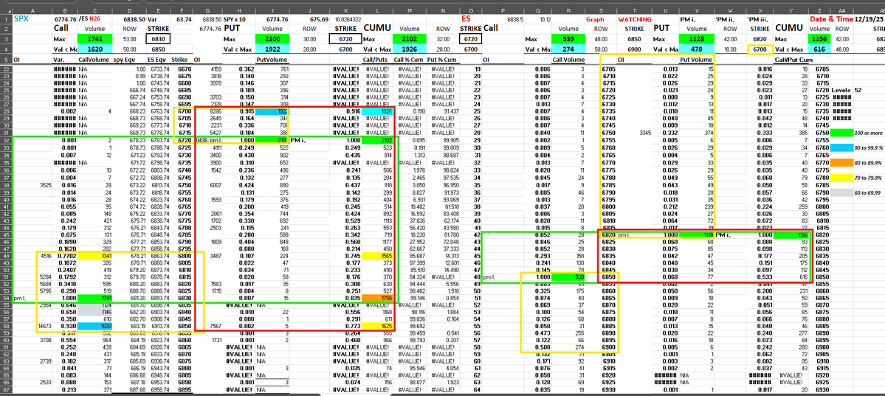This screenshot has width=885, height=396.
Task: Click cyan cell 478 in row 4
Action: [x=697, y=49]
